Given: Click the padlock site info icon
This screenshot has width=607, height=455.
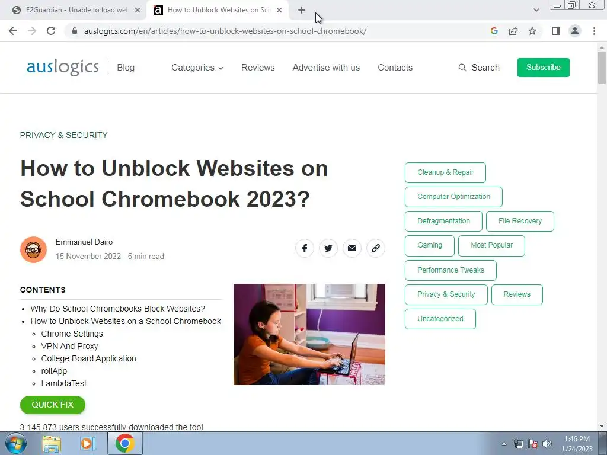Looking at the screenshot, I should pyautogui.click(x=75, y=31).
